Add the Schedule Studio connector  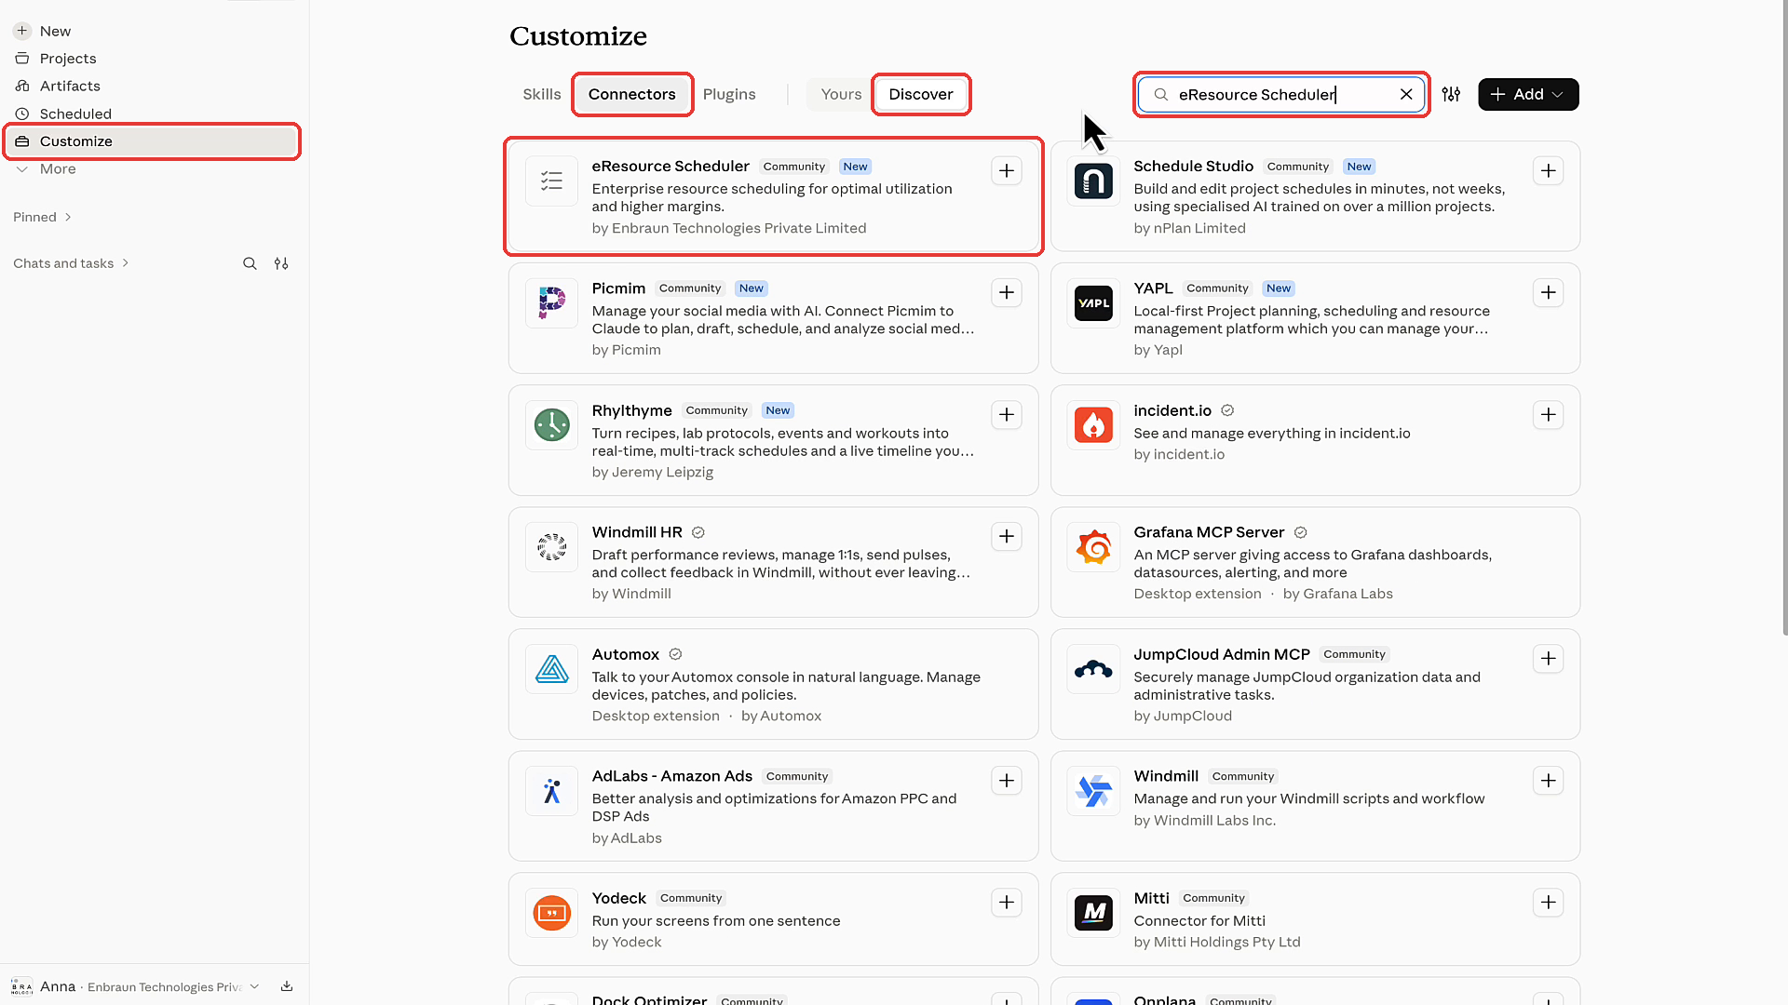point(1548,171)
